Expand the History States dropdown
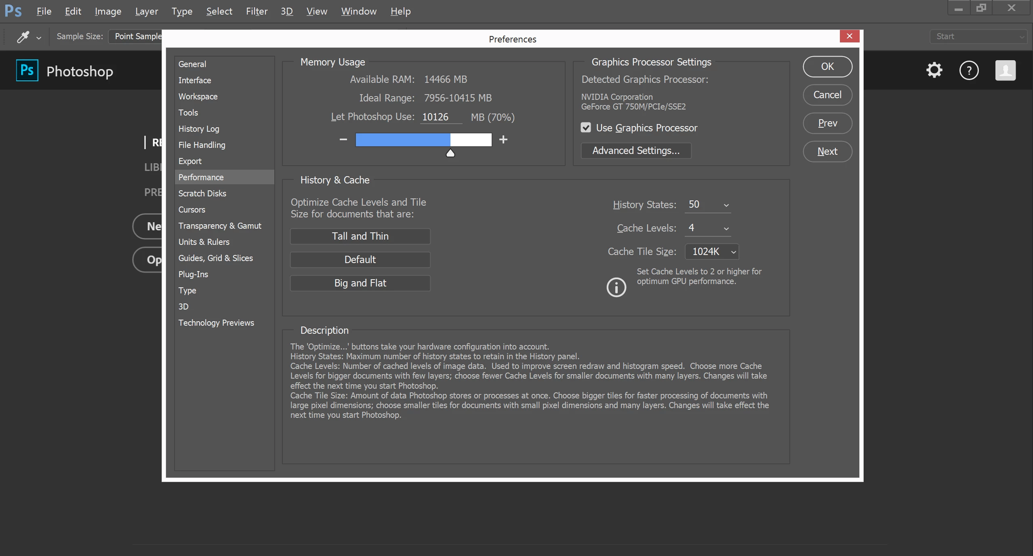 pos(726,205)
